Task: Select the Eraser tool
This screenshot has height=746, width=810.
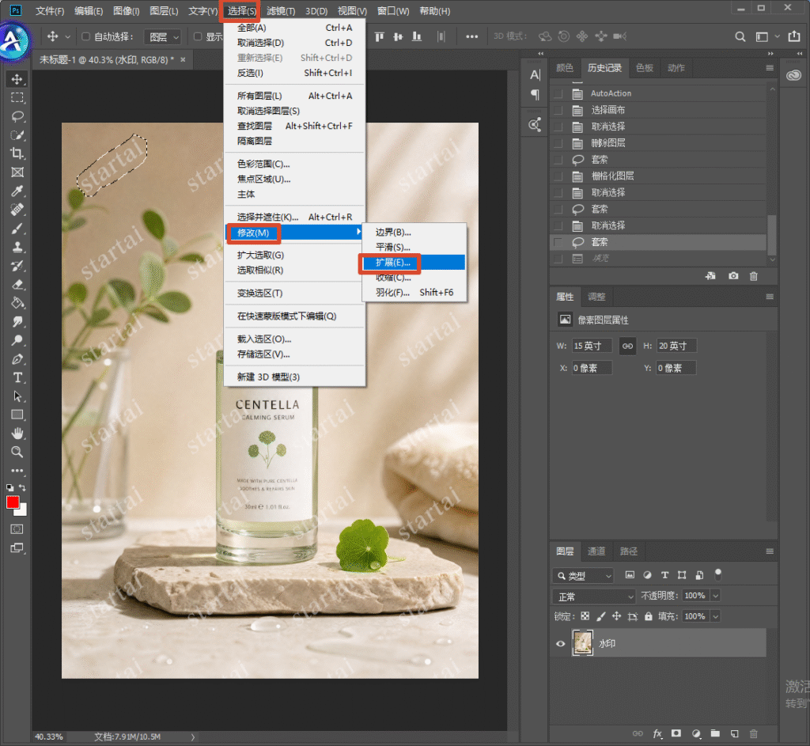Action: (x=17, y=284)
